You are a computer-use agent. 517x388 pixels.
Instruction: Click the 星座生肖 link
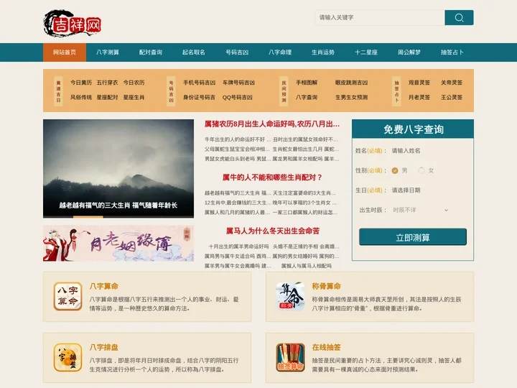click(134, 97)
